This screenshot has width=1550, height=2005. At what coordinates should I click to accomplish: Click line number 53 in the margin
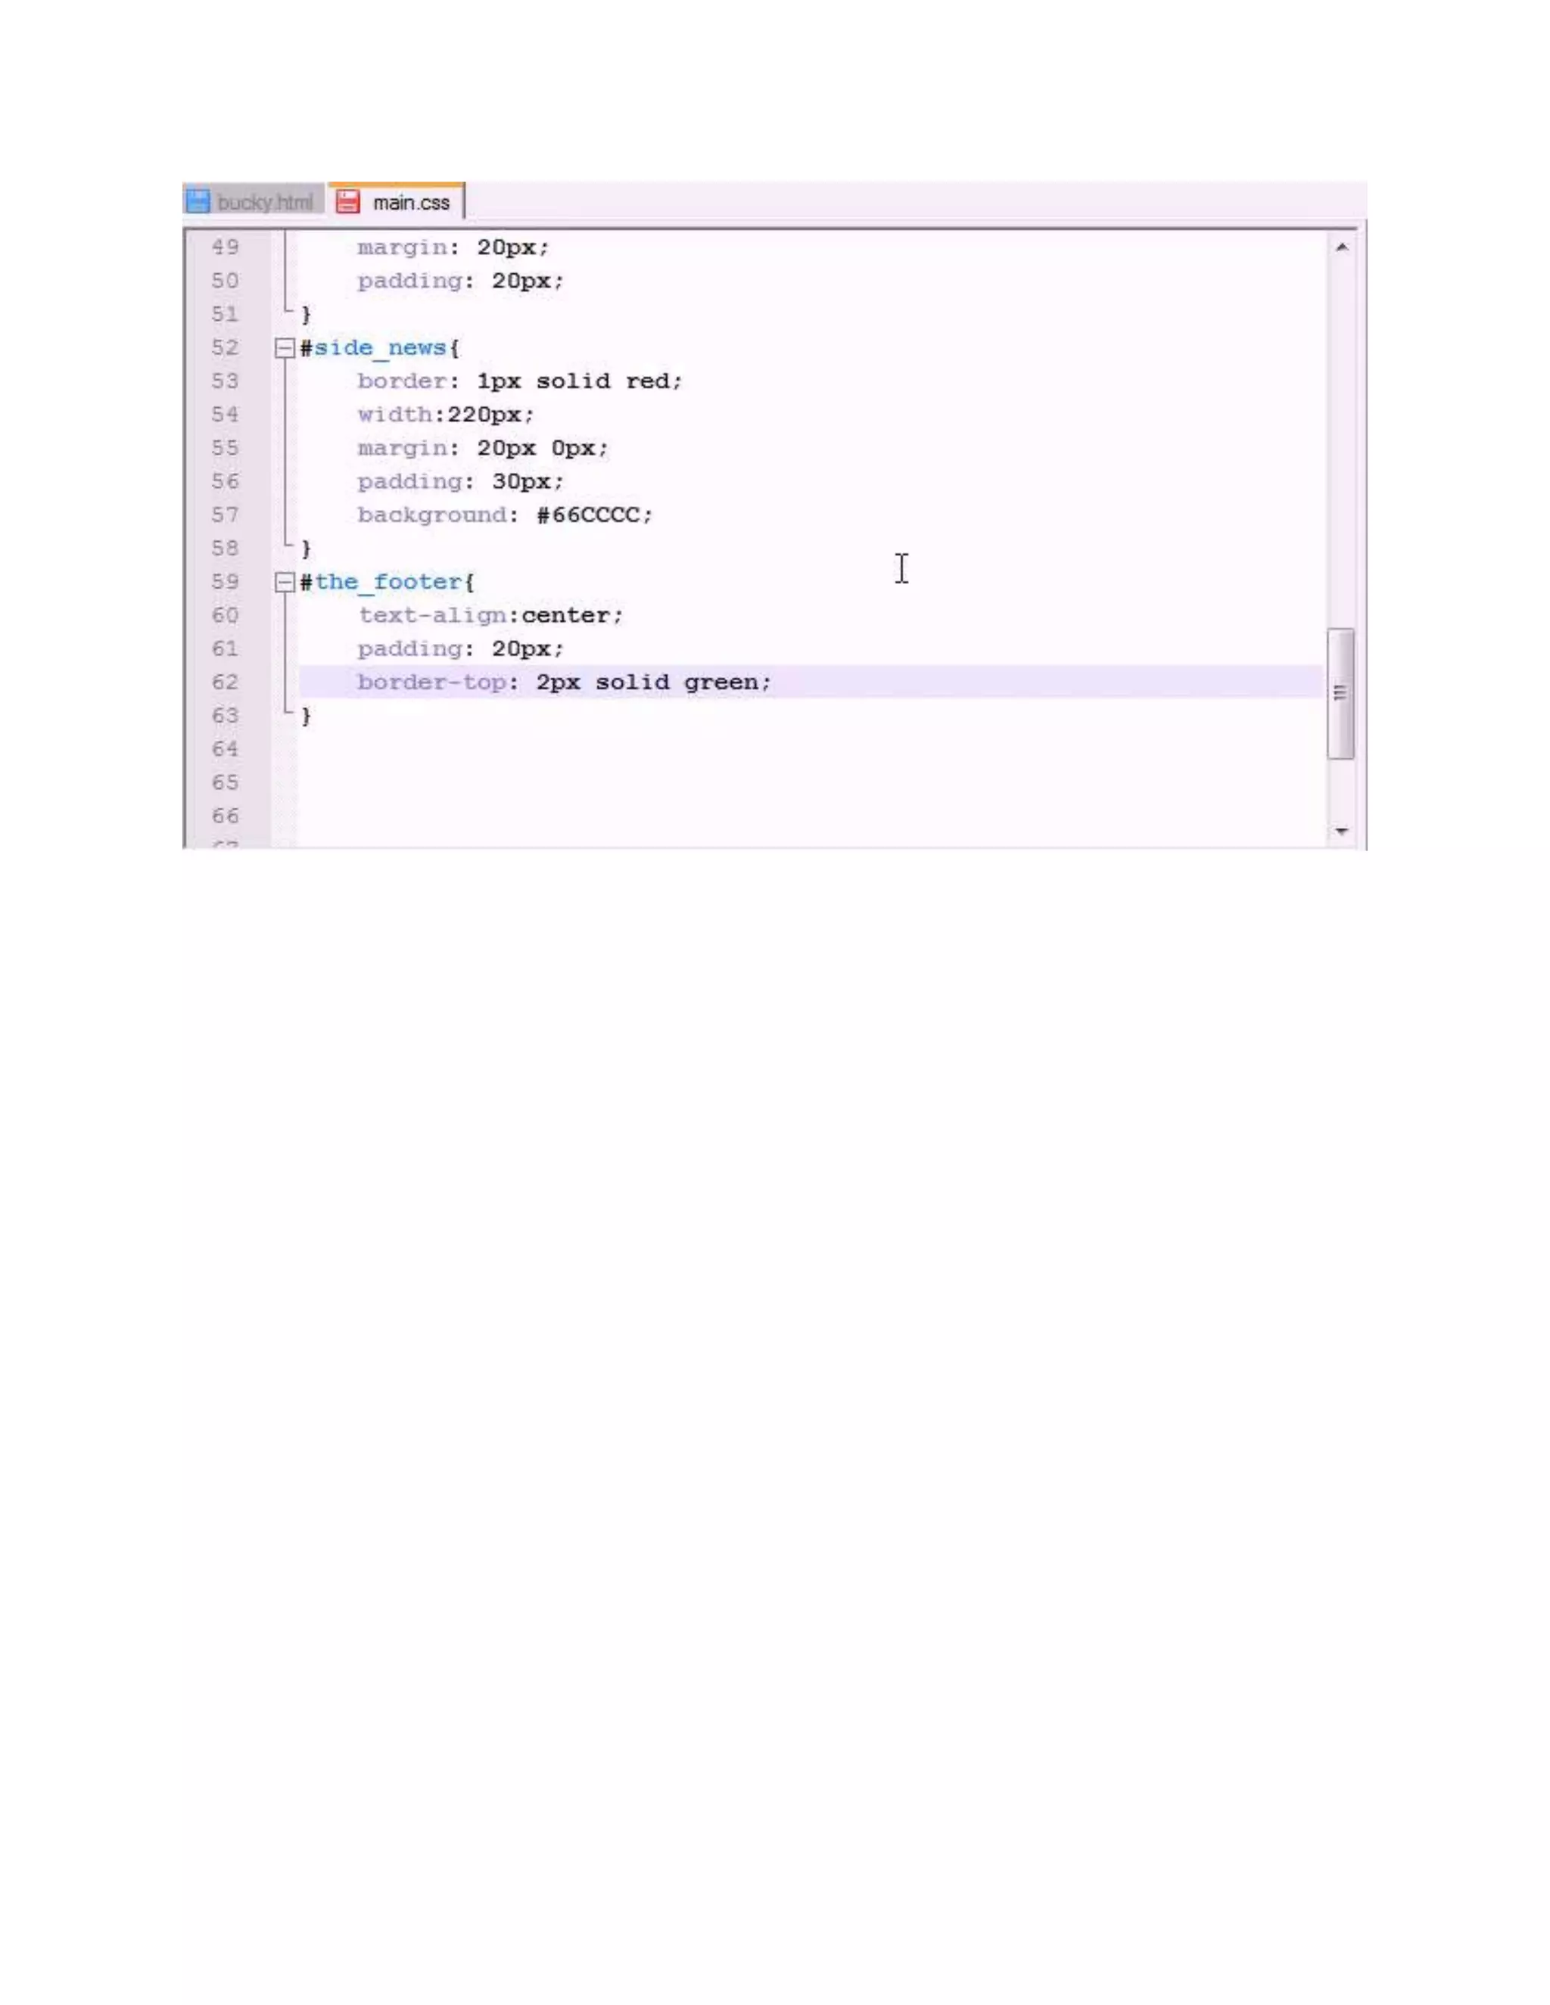(225, 381)
